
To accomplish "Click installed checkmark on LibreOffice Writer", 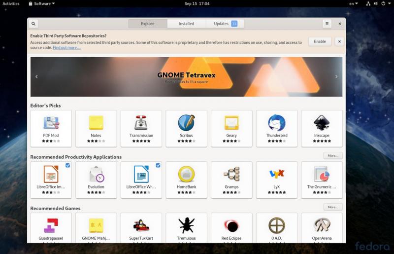I will click(158, 166).
